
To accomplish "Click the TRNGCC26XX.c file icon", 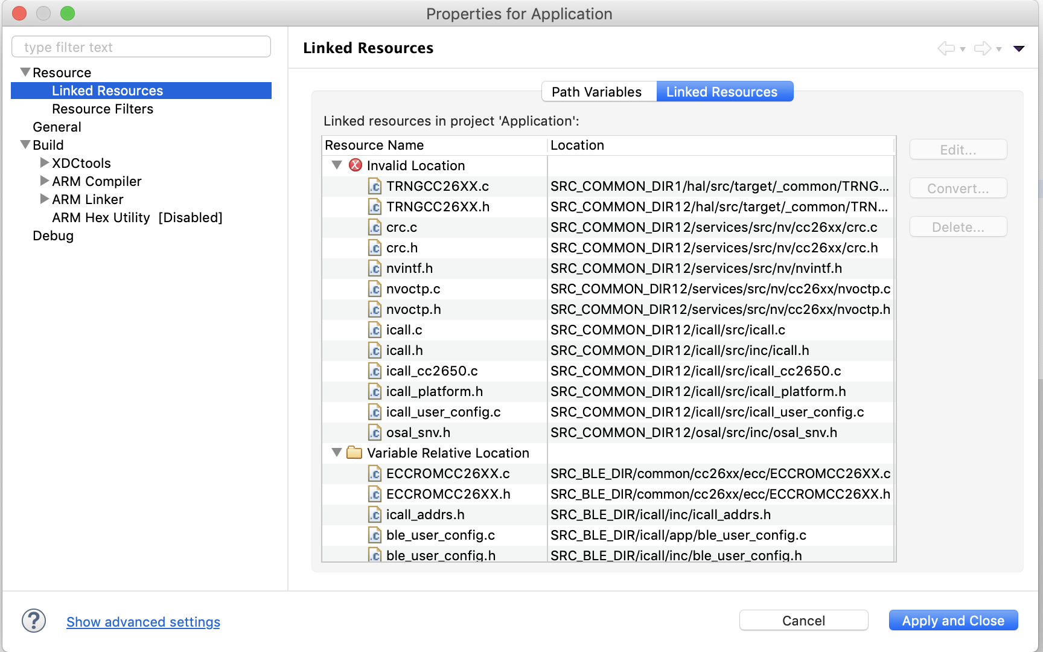I will click(x=375, y=186).
